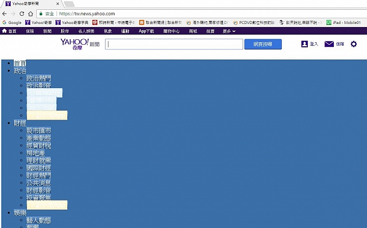Open the 政治影音 link
Screen dimensions: 367x228
[x=39, y=85]
